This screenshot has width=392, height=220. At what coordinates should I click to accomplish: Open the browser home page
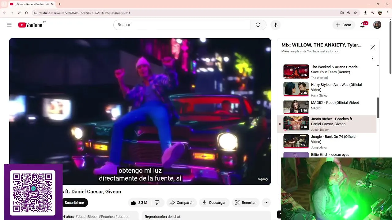(x=27, y=13)
